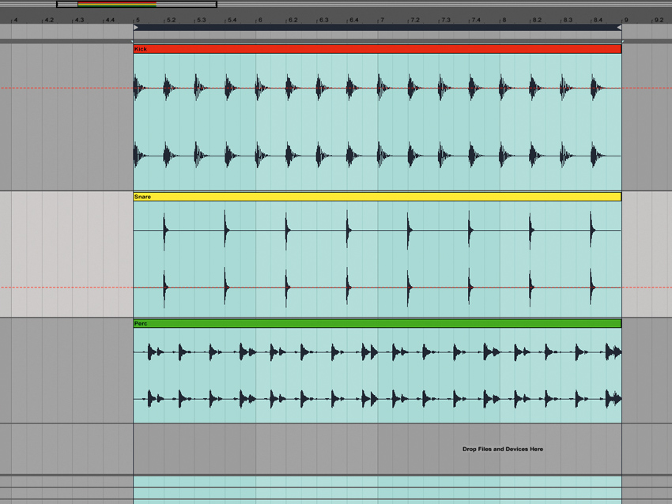Click the first snare hit in Snare waveform
The width and height of the screenshot is (672, 504).
point(165,230)
